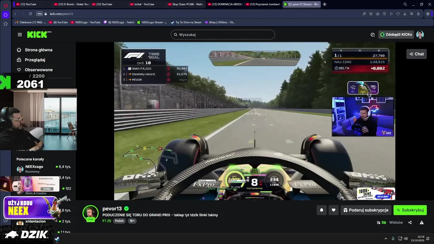This screenshot has width=434, height=244.
Task: Go to Strona główna
Action: (x=35, y=50)
